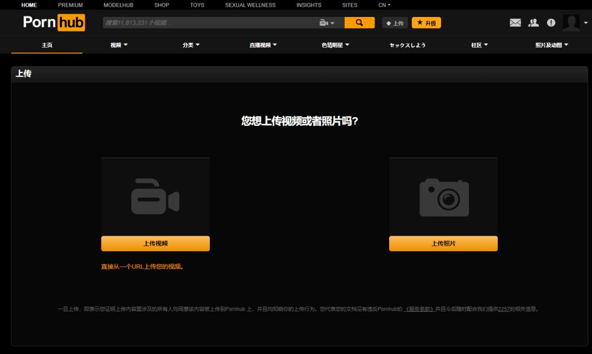Open the messages inbox envelope icon

pos(515,22)
